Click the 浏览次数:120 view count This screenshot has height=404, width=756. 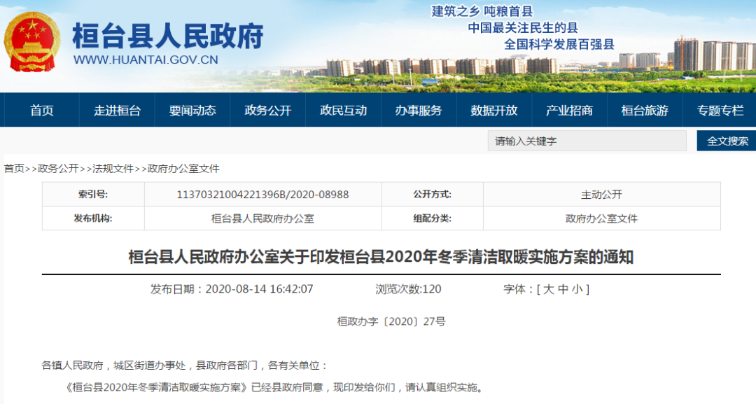point(408,289)
